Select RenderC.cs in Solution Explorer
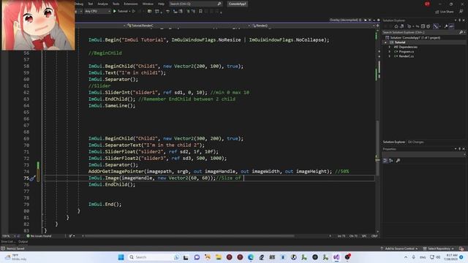 (x=406, y=56)
